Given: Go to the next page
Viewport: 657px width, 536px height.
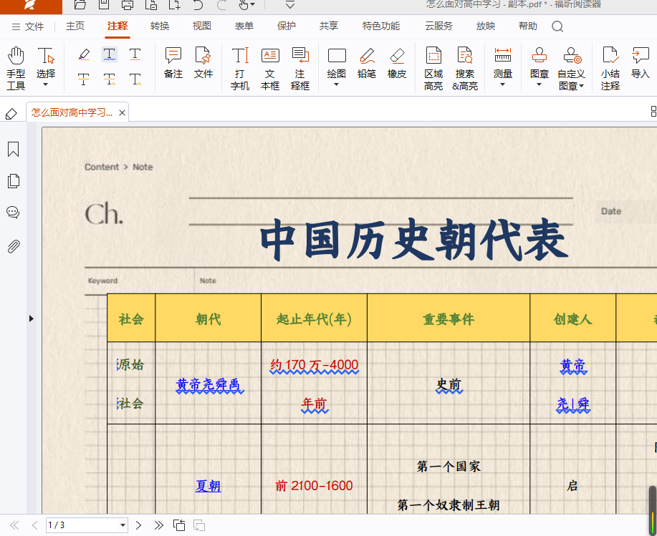Looking at the screenshot, I should (139, 525).
